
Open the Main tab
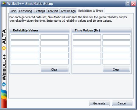point(13,11)
